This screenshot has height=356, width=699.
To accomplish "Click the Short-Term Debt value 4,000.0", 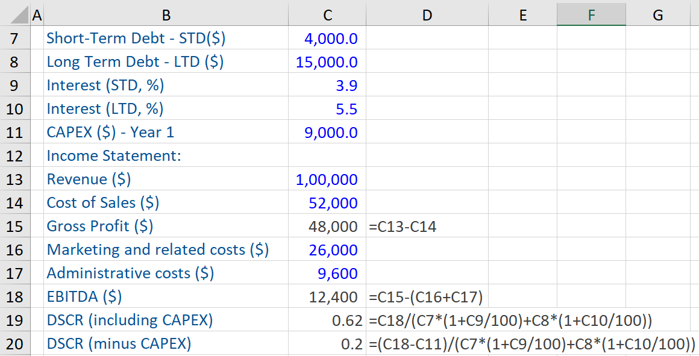I will click(331, 39).
